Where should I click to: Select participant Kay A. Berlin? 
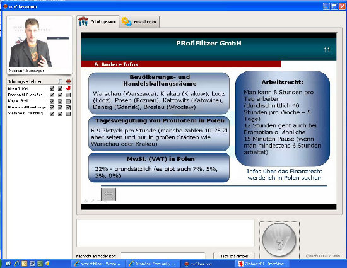19,101
